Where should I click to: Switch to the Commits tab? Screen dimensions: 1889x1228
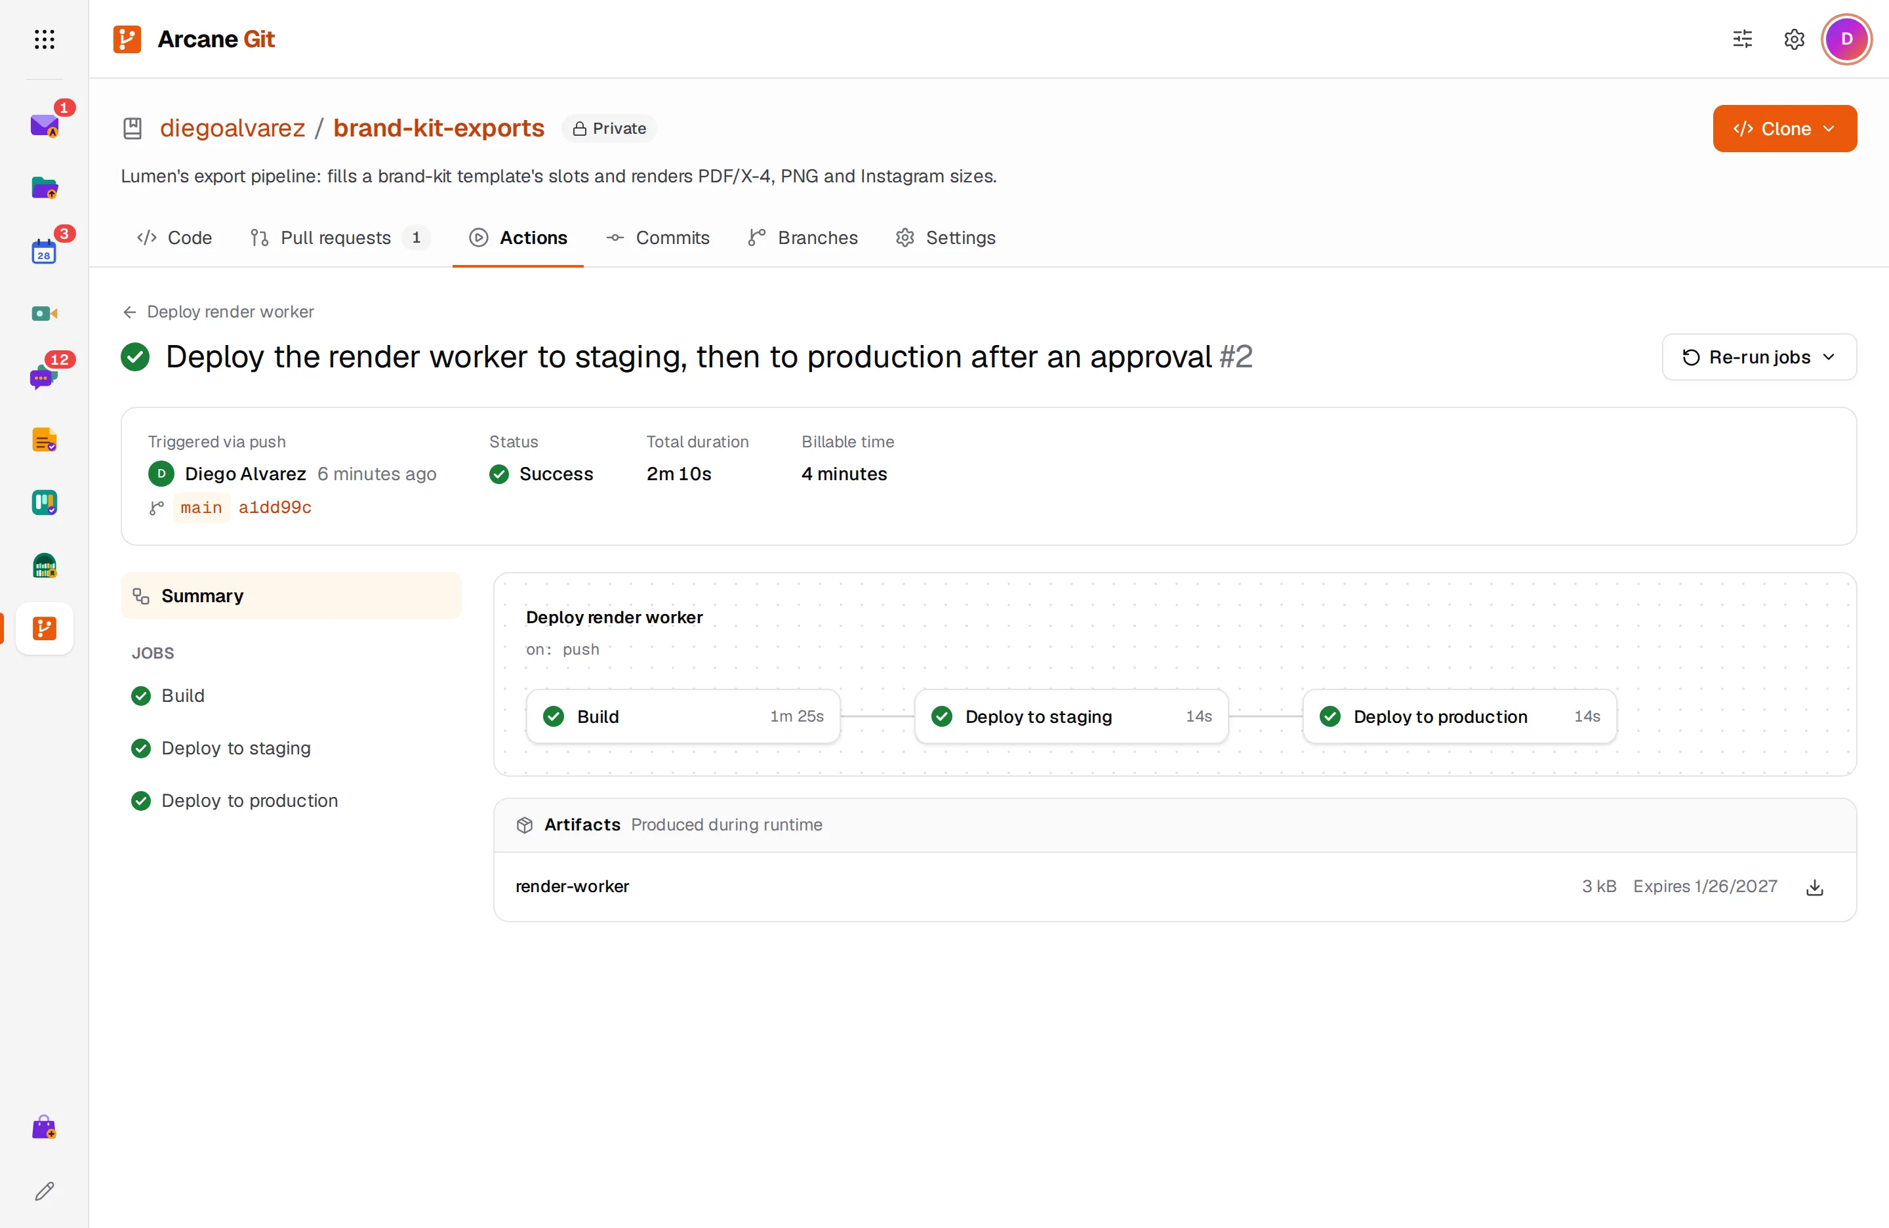pos(657,237)
